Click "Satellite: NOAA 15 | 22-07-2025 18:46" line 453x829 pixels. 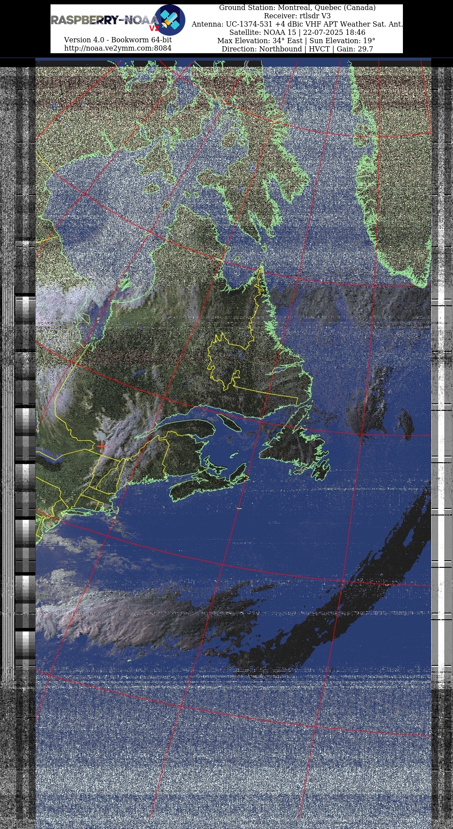coord(297,33)
